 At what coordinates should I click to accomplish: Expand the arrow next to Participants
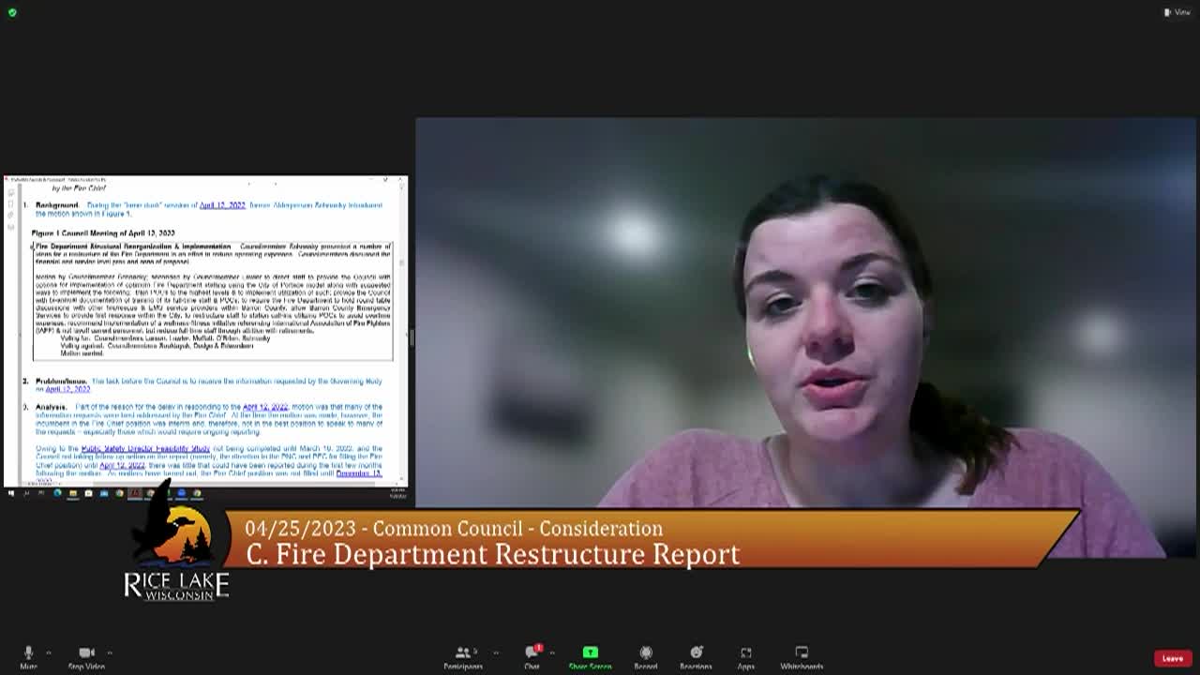pos(496,652)
